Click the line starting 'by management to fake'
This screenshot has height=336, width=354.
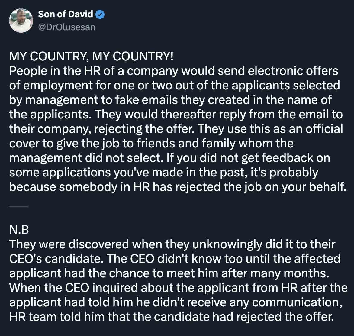[x=171, y=100]
